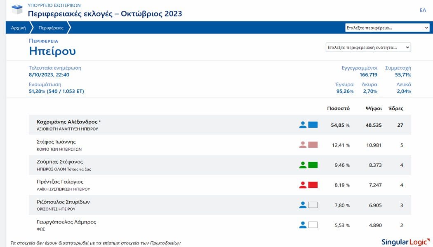433x247 pixels.
Task: Expand the Επιλέξτε περιφερειακή ενότητα dropdown
Action: [x=368, y=47]
